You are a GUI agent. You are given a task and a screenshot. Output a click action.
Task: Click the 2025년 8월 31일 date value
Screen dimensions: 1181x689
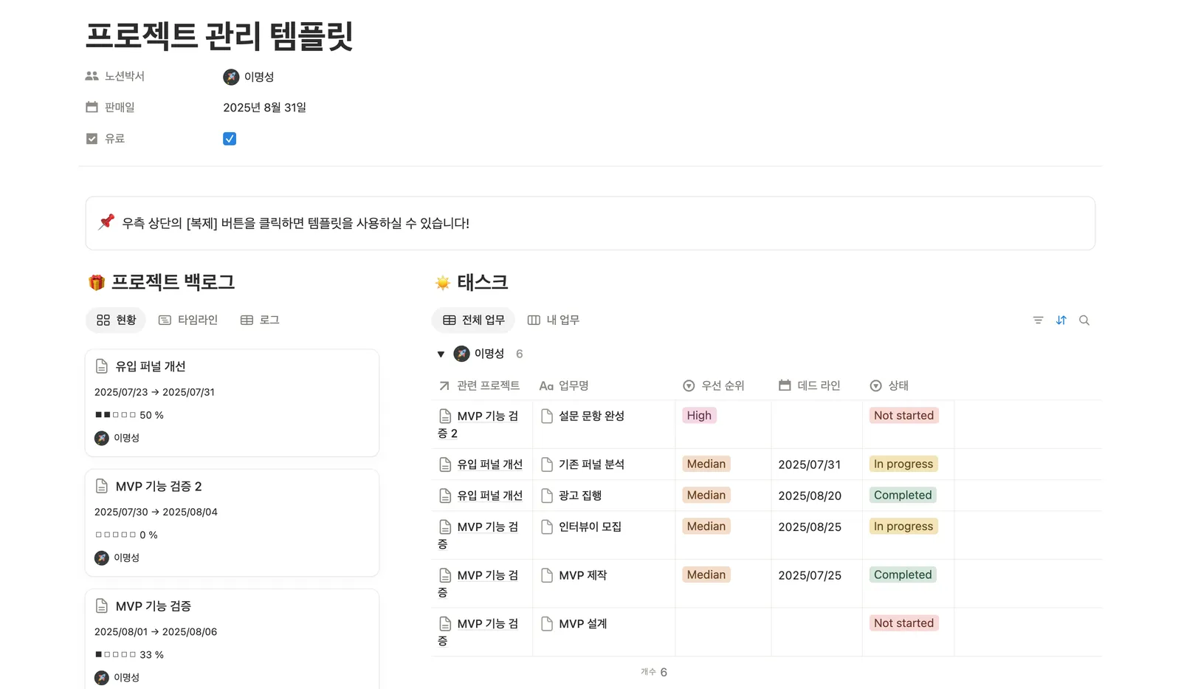tap(264, 108)
